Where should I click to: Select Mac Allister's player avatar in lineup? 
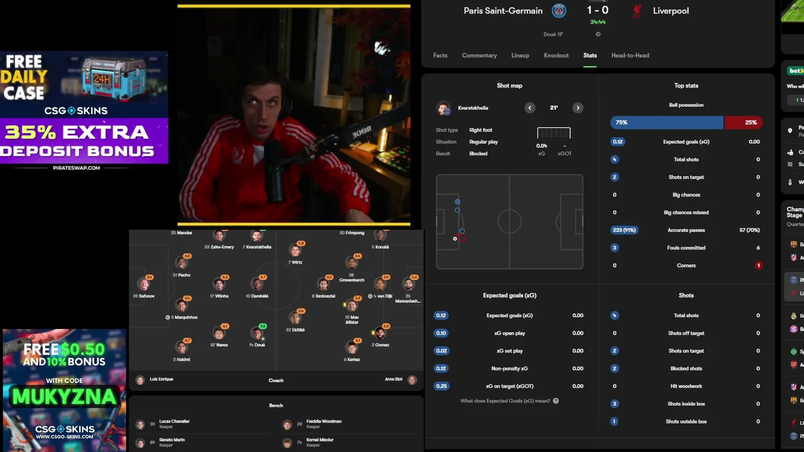pyautogui.click(x=352, y=306)
